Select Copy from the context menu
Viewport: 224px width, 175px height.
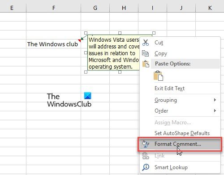pos(180,53)
